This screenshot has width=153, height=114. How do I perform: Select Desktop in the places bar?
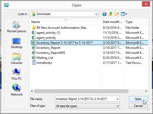17,43
